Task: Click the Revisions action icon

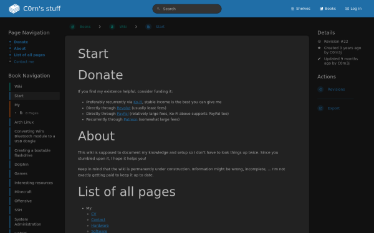Action: pos(320,89)
